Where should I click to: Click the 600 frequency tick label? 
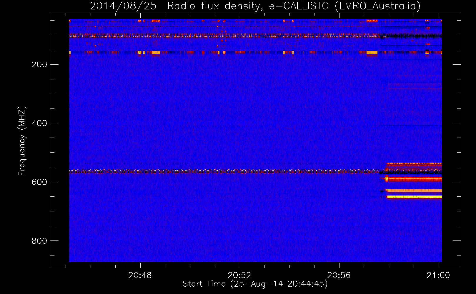39,182
